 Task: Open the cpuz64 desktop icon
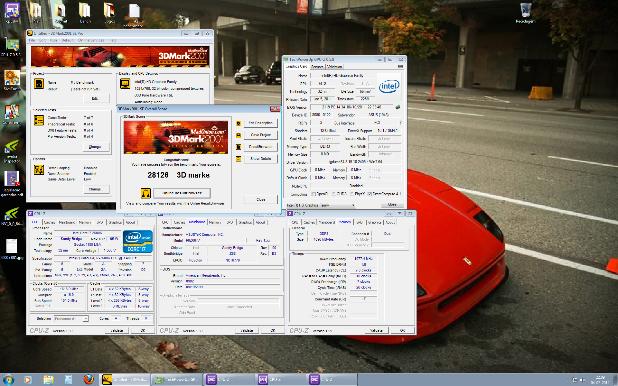(12, 13)
